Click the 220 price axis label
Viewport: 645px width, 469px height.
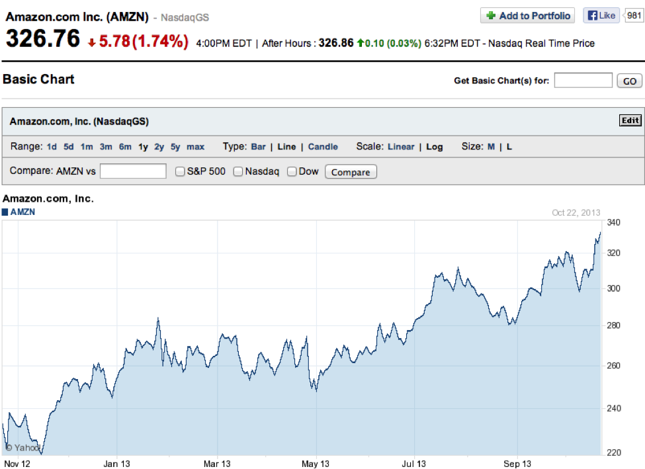[613, 452]
